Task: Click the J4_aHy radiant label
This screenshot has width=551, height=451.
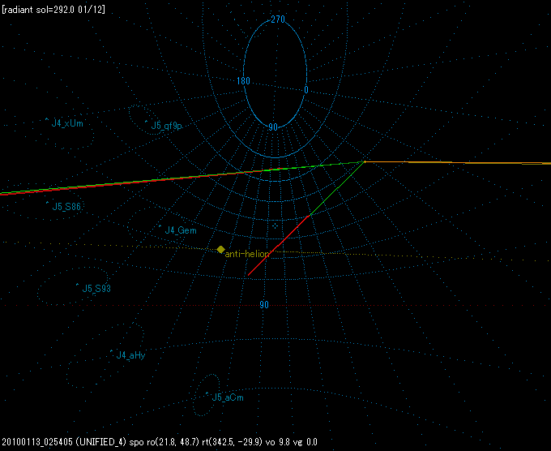Action: tap(130, 355)
